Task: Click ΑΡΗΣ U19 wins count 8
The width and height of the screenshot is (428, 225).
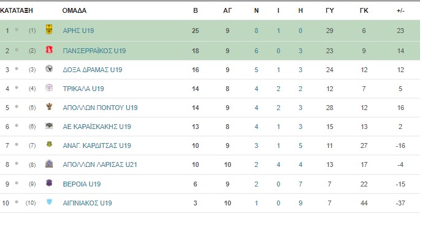Action: pos(256,31)
